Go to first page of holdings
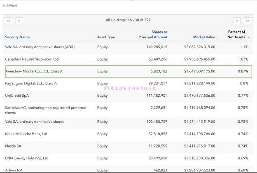Image resolution: width=257 pixels, height=173 pixels. pyautogui.click(x=8, y=21)
